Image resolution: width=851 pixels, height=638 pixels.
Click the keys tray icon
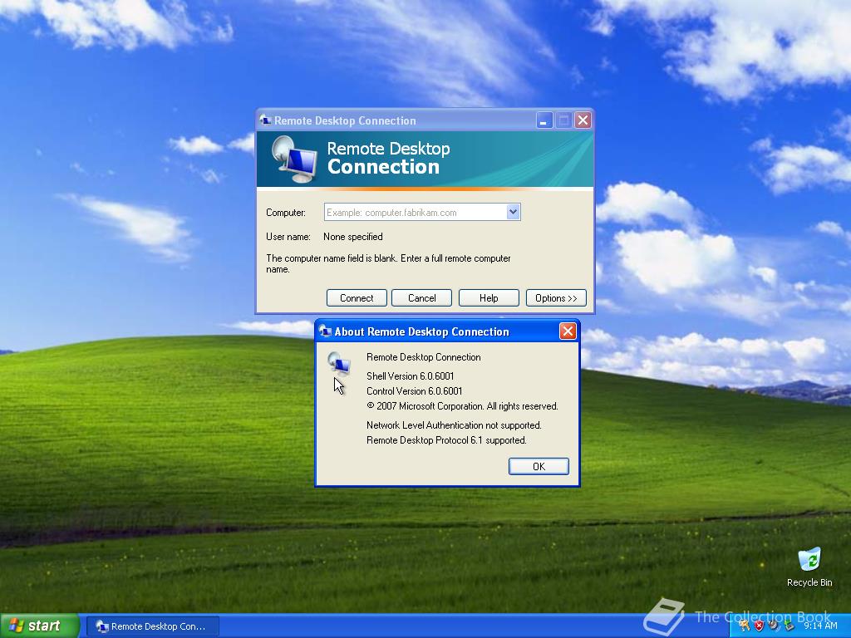pyautogui.click(x=744, y=626)
